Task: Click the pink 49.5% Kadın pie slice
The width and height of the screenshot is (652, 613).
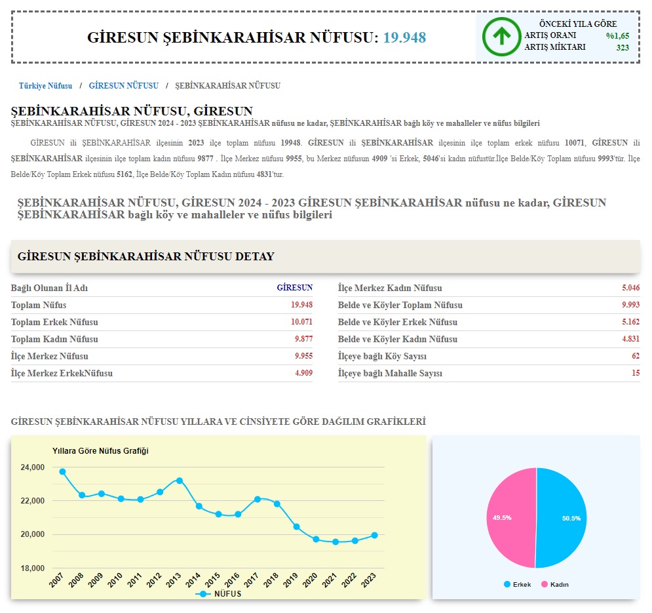Action: coord(511,518)
